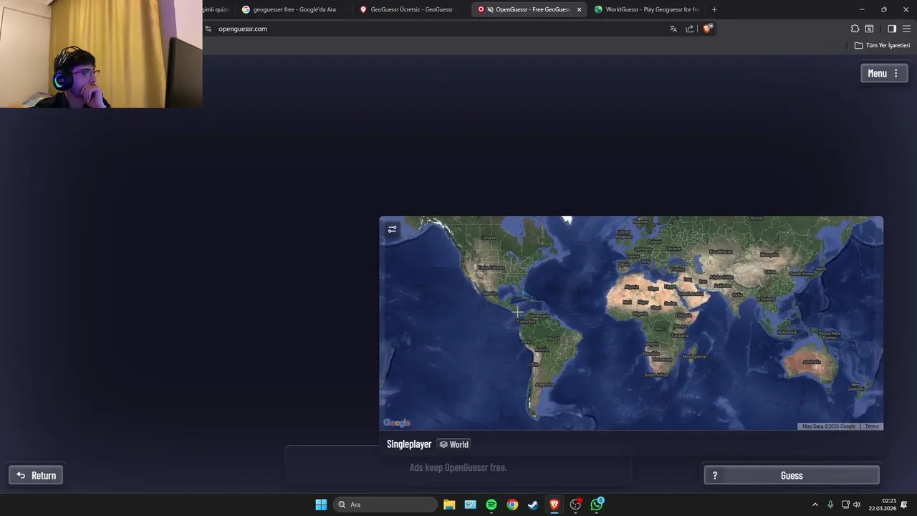Viewport: 917px width, 516px height.
Task: Click the Ara taskbar search box
Action: pyautogui.click(x=385, y=505)
